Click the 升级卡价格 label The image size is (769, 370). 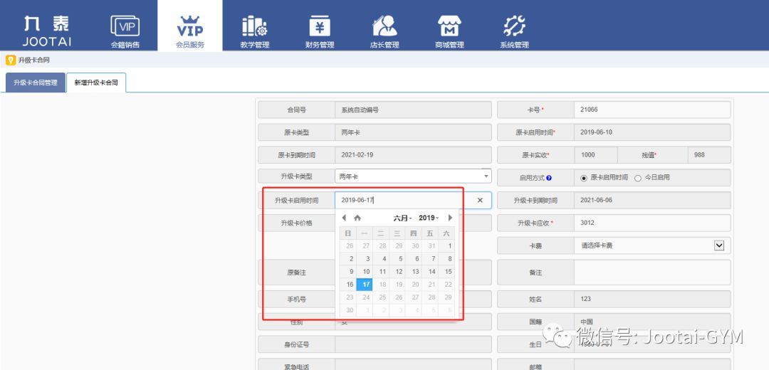[296, 223]
